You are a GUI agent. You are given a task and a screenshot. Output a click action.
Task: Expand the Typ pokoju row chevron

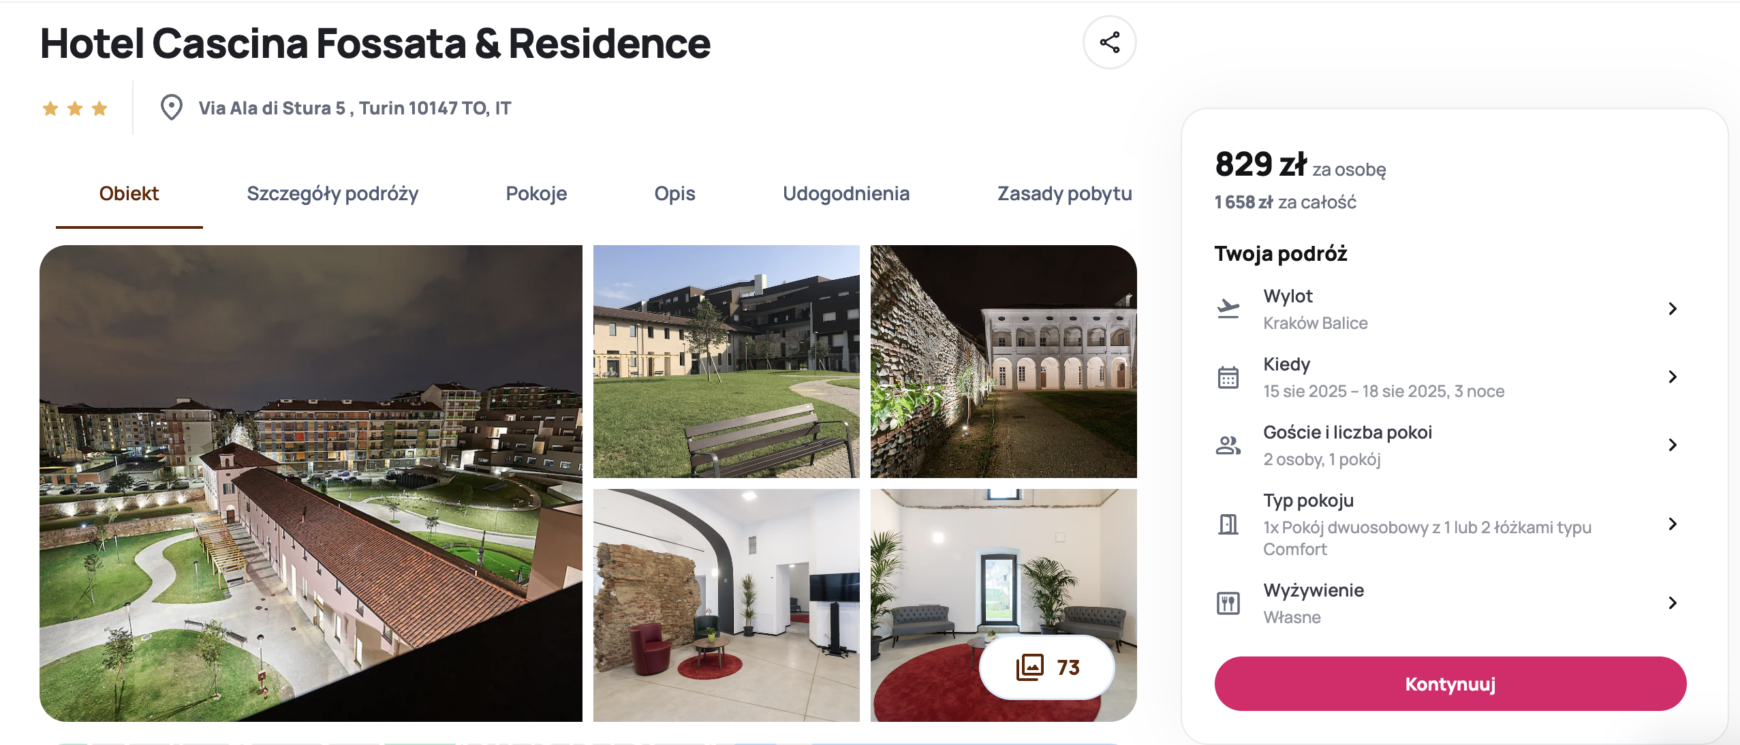[1673, 524]
